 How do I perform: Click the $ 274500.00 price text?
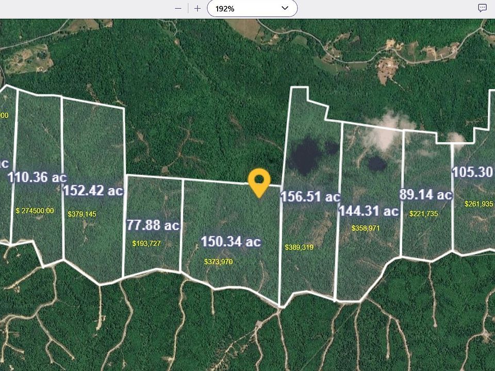35,210
